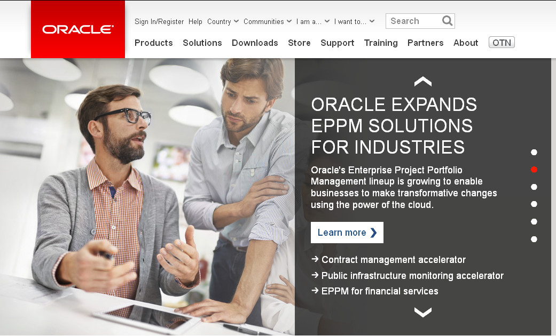Jump to the last carousel dot
556x336 pixels.
534,239
